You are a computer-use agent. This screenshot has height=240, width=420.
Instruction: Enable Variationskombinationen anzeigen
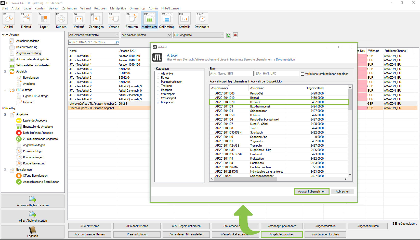(303, 74)
